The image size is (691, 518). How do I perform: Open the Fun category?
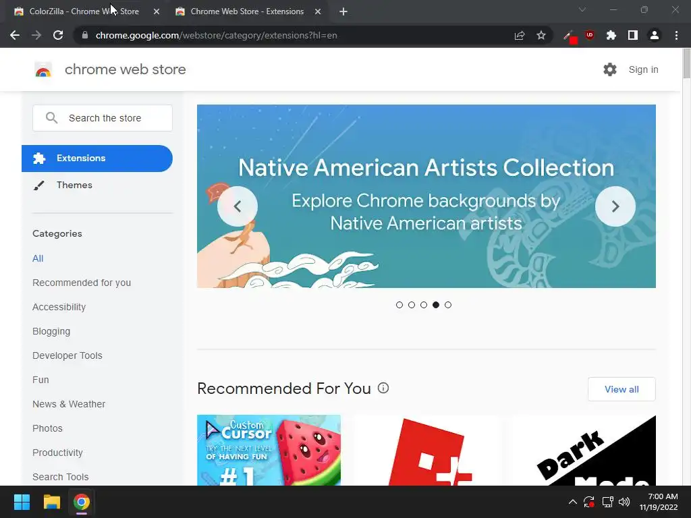(40, 380)
